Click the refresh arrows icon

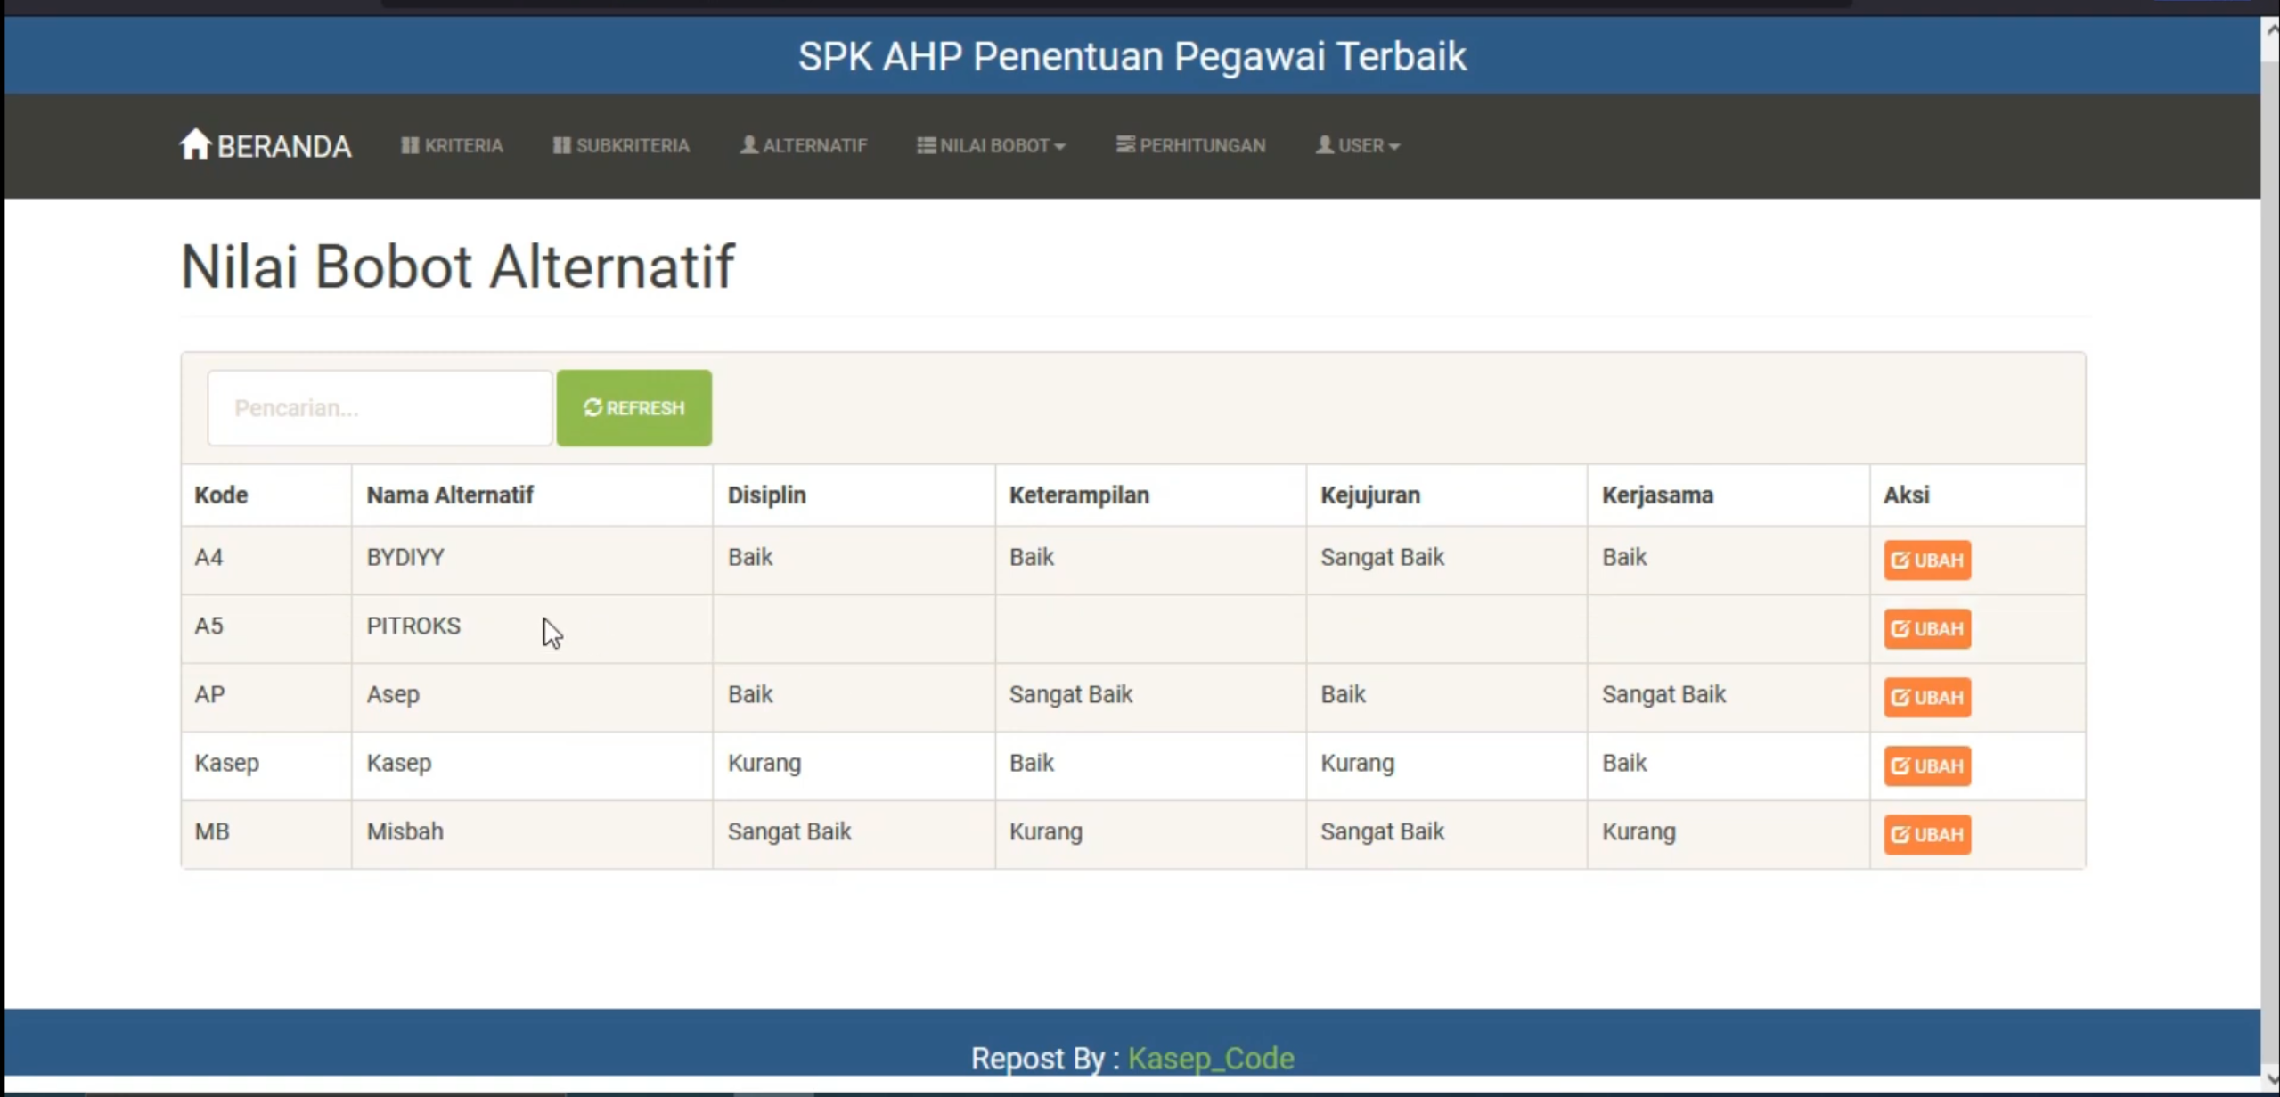coord(592,407)
